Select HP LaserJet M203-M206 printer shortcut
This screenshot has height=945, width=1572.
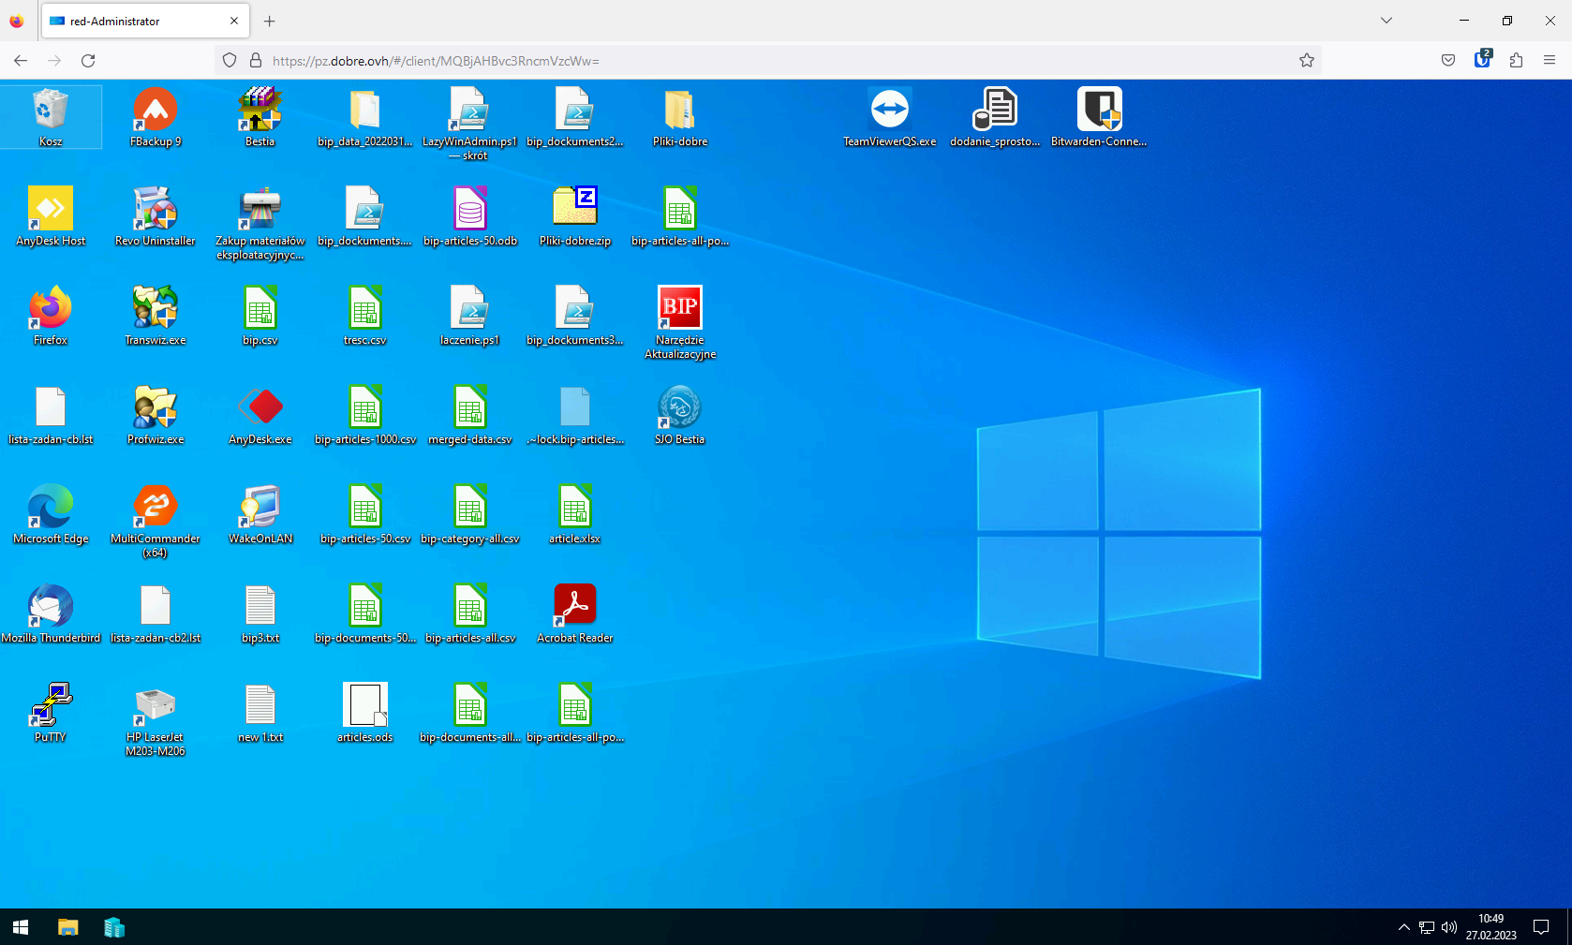156,719
